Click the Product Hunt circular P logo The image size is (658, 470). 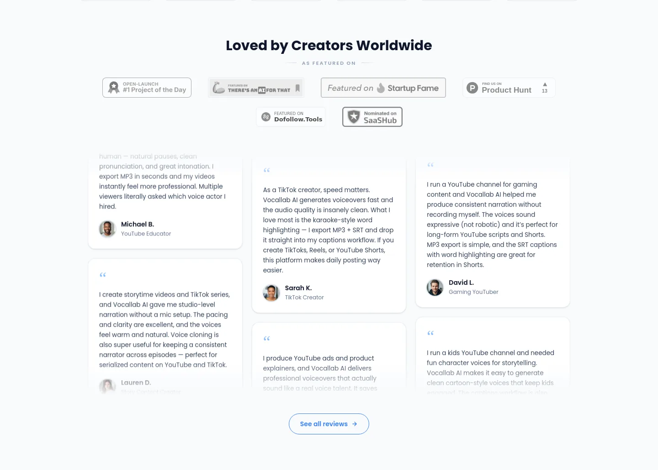472,88
